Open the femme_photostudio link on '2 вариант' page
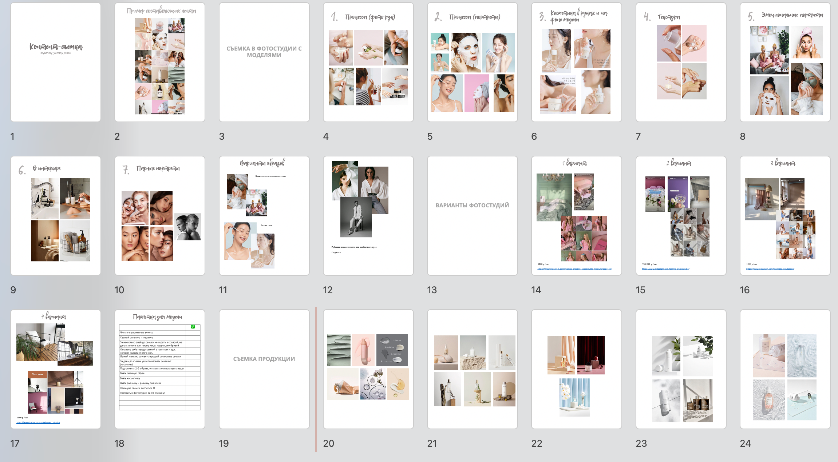Screen dimensions: 838x462 coord(665,269)
